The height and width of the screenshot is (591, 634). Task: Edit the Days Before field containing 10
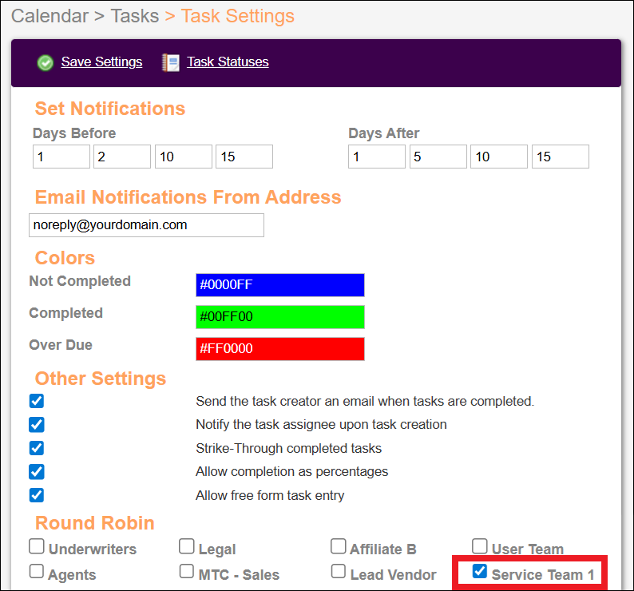184,157
